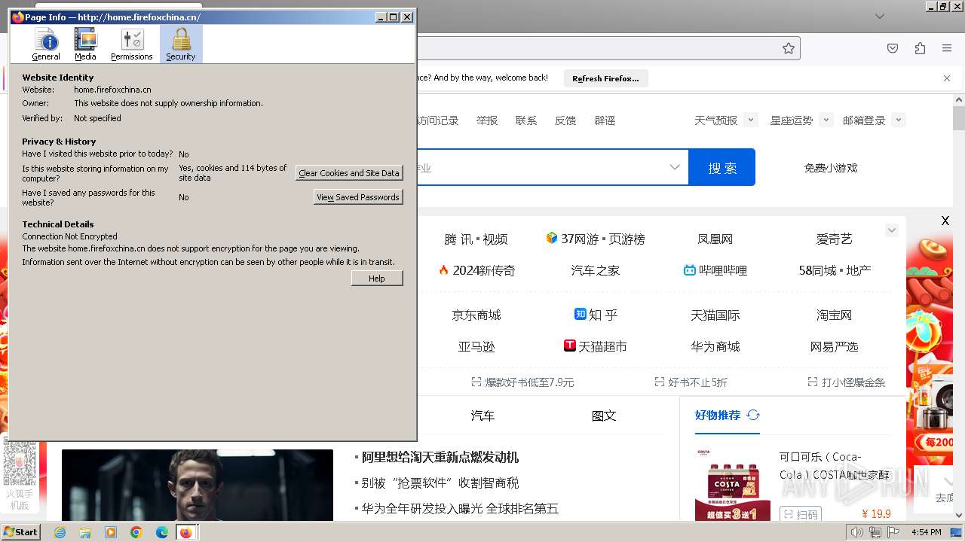Launch Internet Explorer from taskbar
Image resolution: width=965 pixels, height=542 pixels.
60,532
